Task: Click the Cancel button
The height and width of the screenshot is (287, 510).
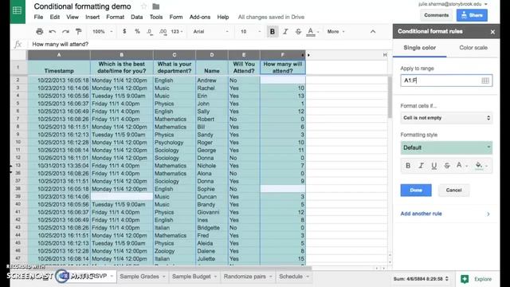Action: point(453,190)
